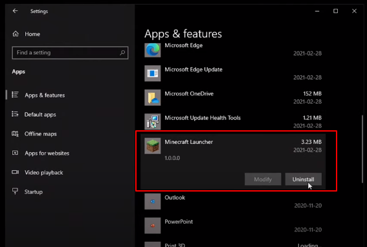Image resolution: width=367 pixels, height=247 pixels.
Task: Click the 152 MB size value
Action: tap(312, 94)
